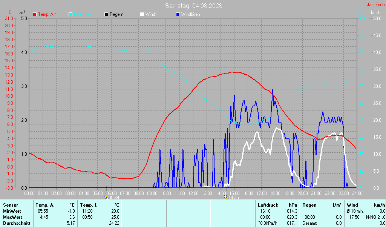Image resolution: width=386 pixels, height=227 pixels.
Task: Click the '24.22' indoor average value
Action: 115,223
